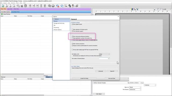Toggle Allow remote connections checkbox
Viewport: 172px width, 96px height.
pos(73,44)
